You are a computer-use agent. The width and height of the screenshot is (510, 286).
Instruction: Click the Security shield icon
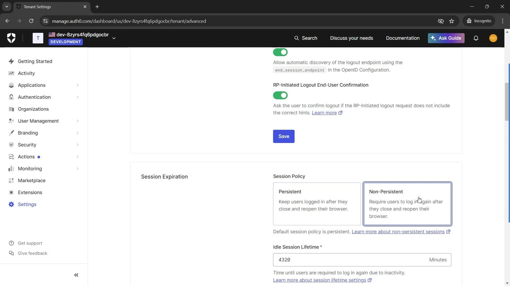point(11,145)
